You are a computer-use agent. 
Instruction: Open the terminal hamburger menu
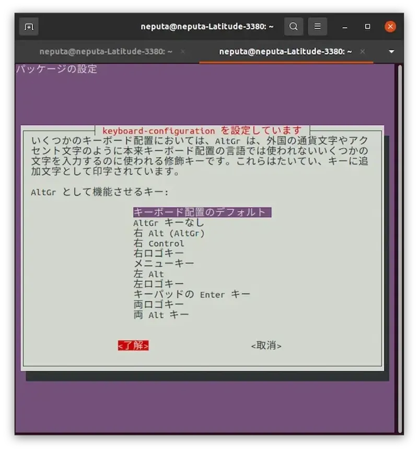pos(318,26)
